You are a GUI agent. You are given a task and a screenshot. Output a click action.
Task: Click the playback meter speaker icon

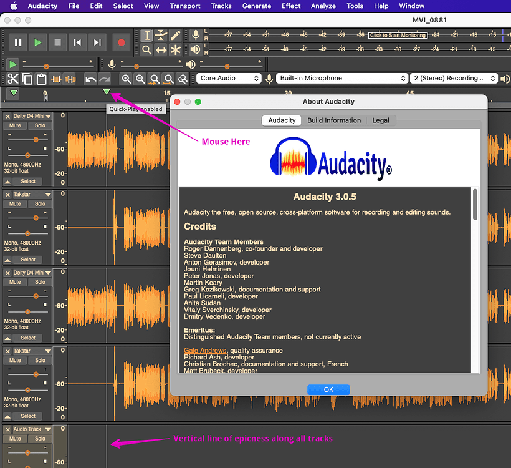[x=196, y=49]
